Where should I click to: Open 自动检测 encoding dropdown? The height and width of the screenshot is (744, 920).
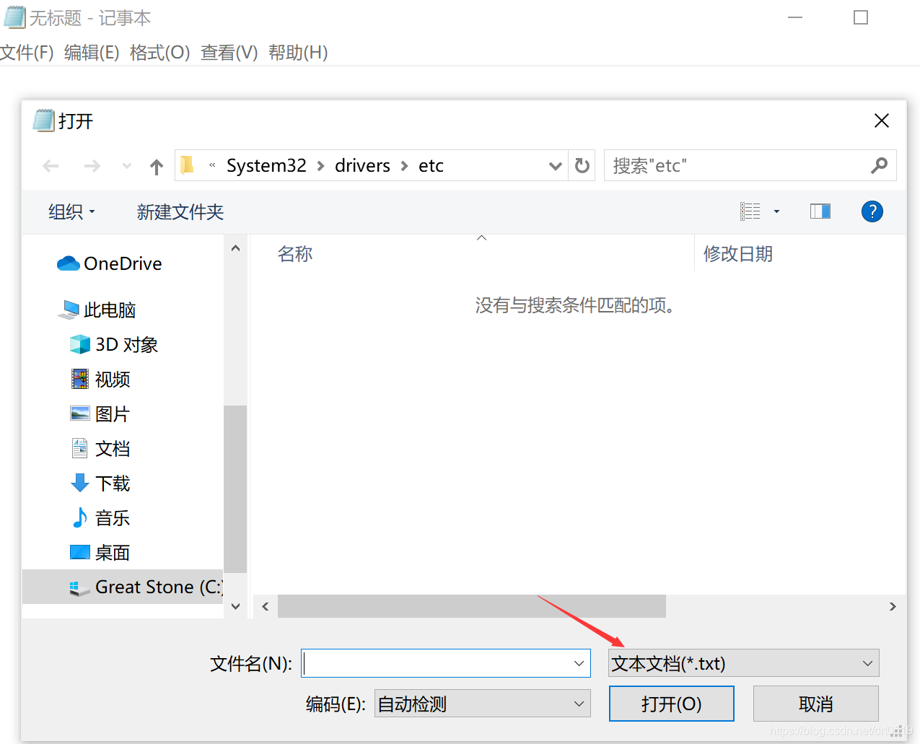(483, 704)
